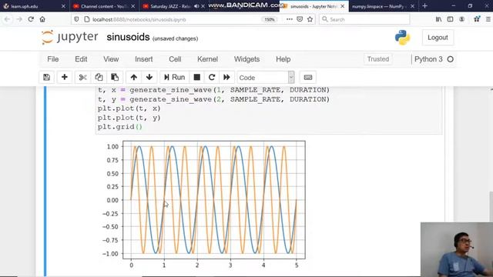Click the Trusted notebook indicator

(x=378, y=59)
